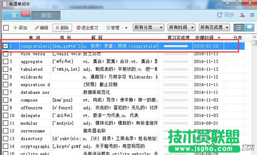Switch to the 浏览 tab
Viewport: 257px width, 155px height.
point(46,16)
